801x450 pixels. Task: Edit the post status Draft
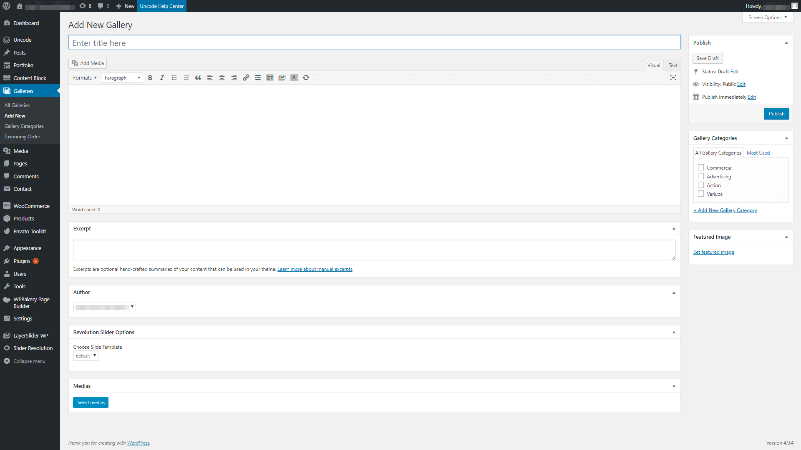click(734, 72)
